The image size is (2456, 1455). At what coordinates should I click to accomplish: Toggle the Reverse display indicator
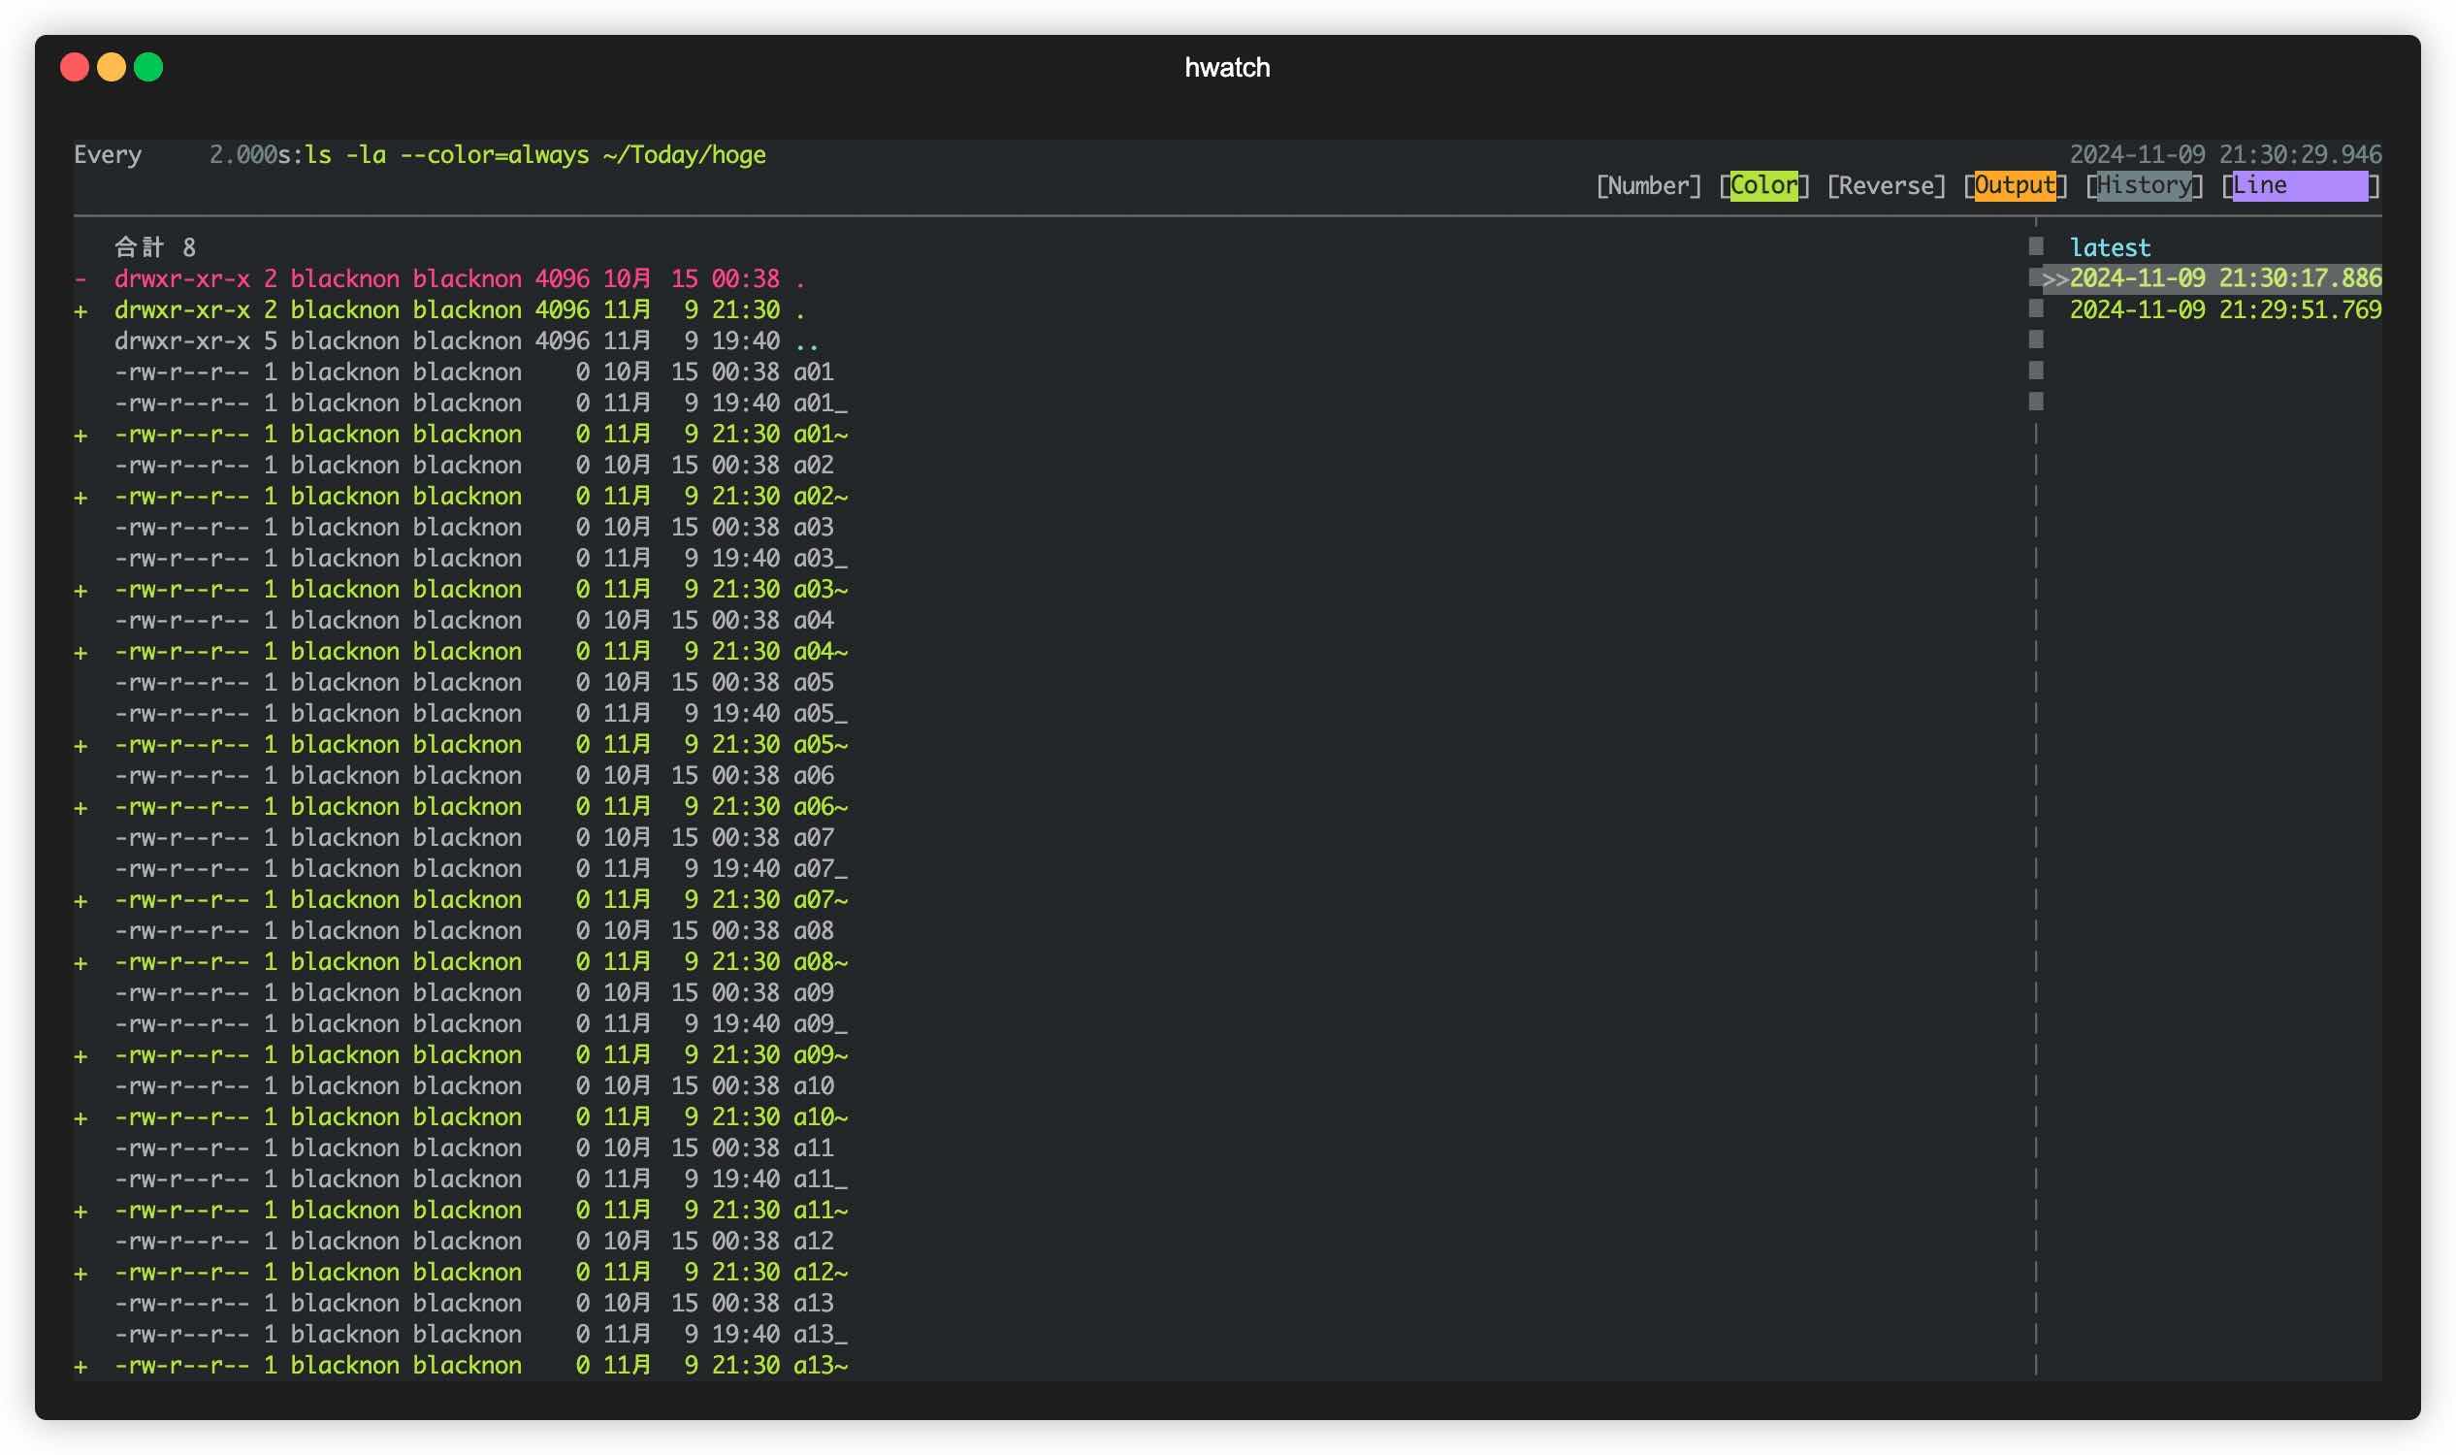1886,185
